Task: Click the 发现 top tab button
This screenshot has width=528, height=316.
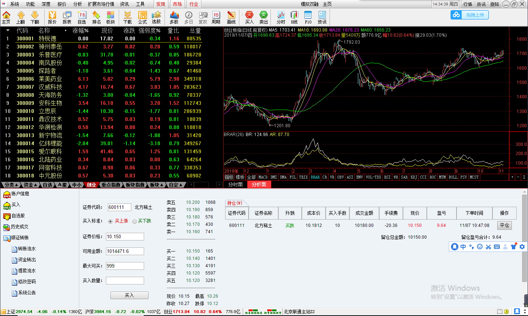Action: (x=161, y=4)
